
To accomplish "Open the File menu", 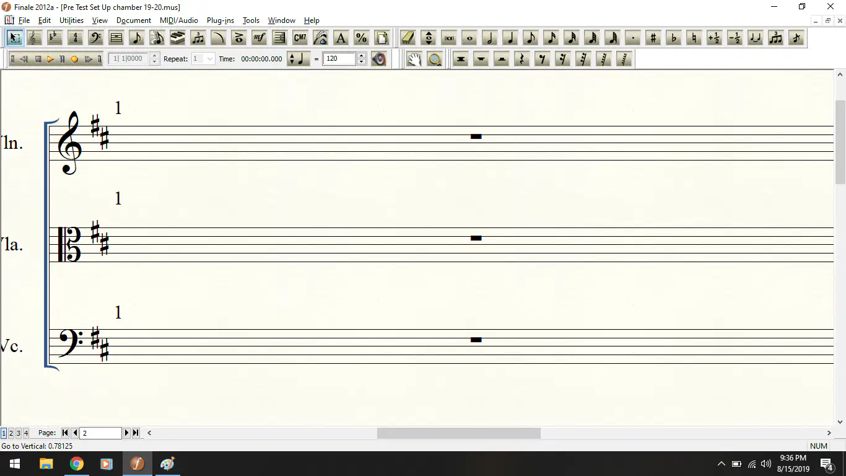I will [24, 20].
